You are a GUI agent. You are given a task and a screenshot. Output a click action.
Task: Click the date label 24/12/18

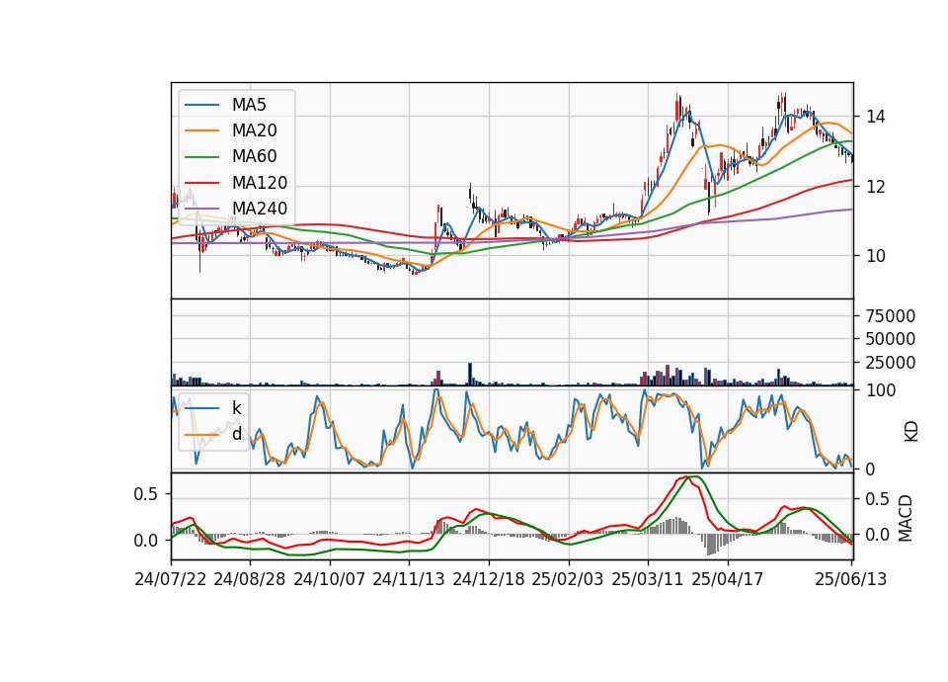pyautogui.click(x=489, y=579)
